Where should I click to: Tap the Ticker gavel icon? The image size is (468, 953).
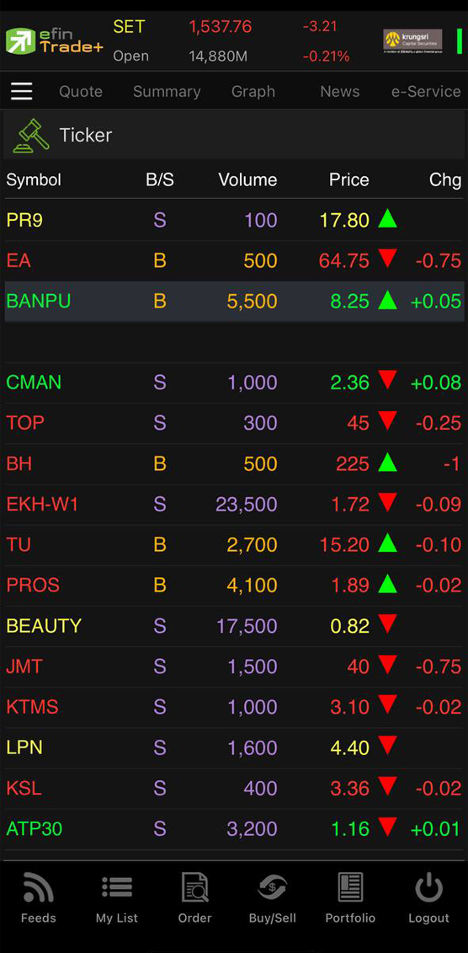click(31, 136)
